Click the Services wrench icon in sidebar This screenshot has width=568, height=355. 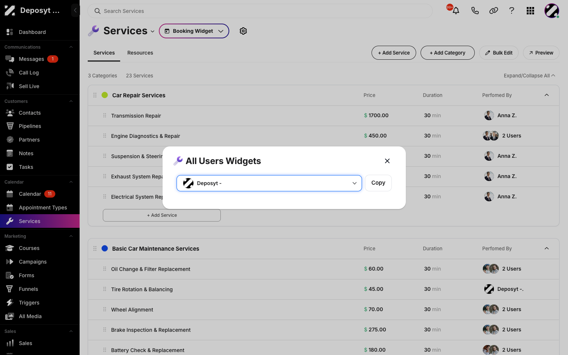(x=10, y=221)
